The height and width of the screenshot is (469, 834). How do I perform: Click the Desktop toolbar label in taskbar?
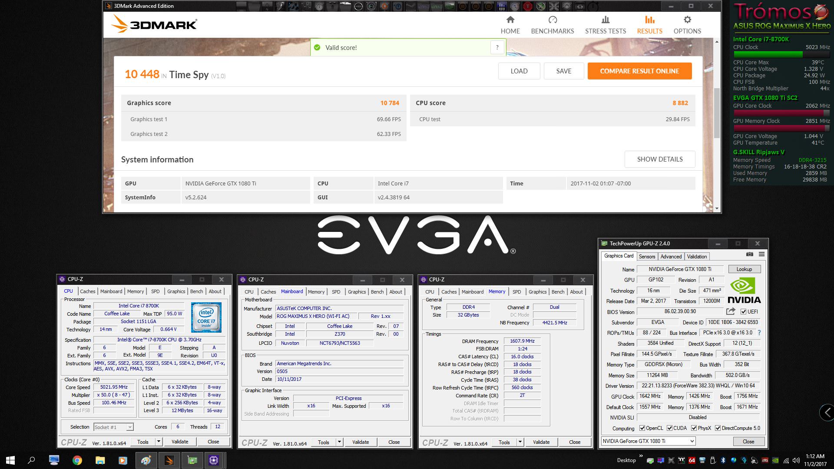click(626, 460)
